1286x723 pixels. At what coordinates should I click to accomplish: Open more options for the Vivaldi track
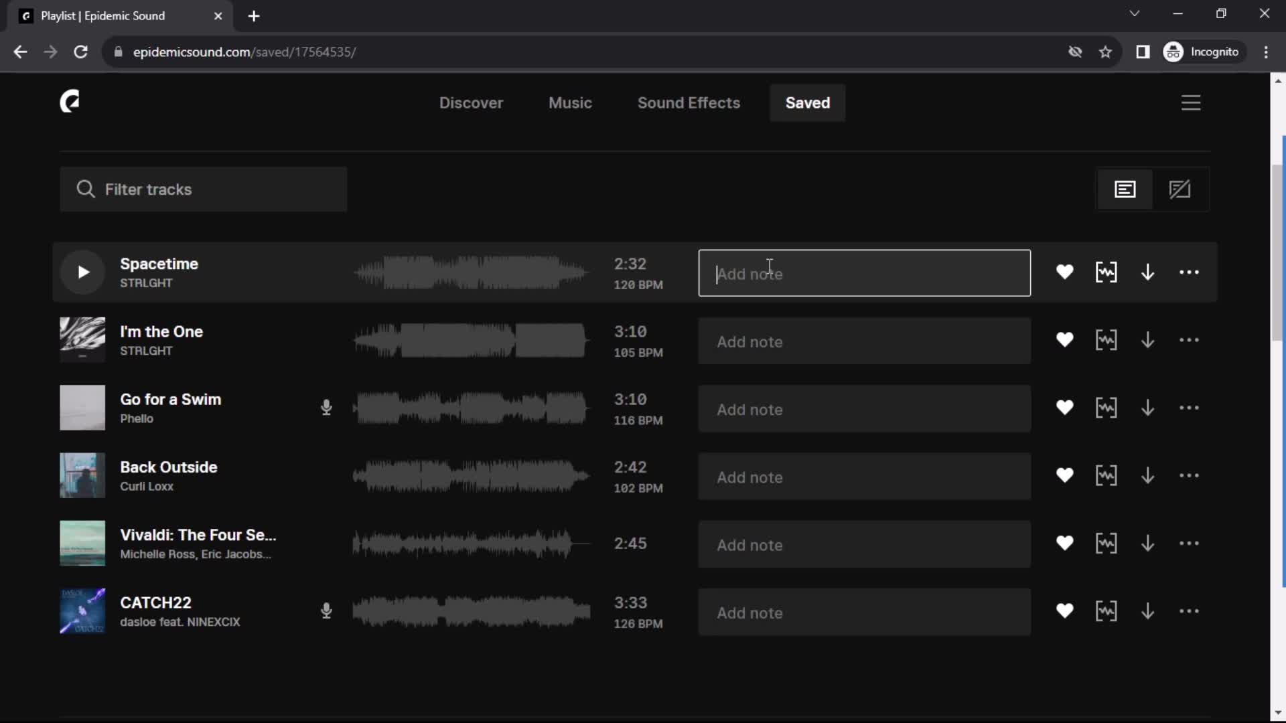pos(1189,543)
